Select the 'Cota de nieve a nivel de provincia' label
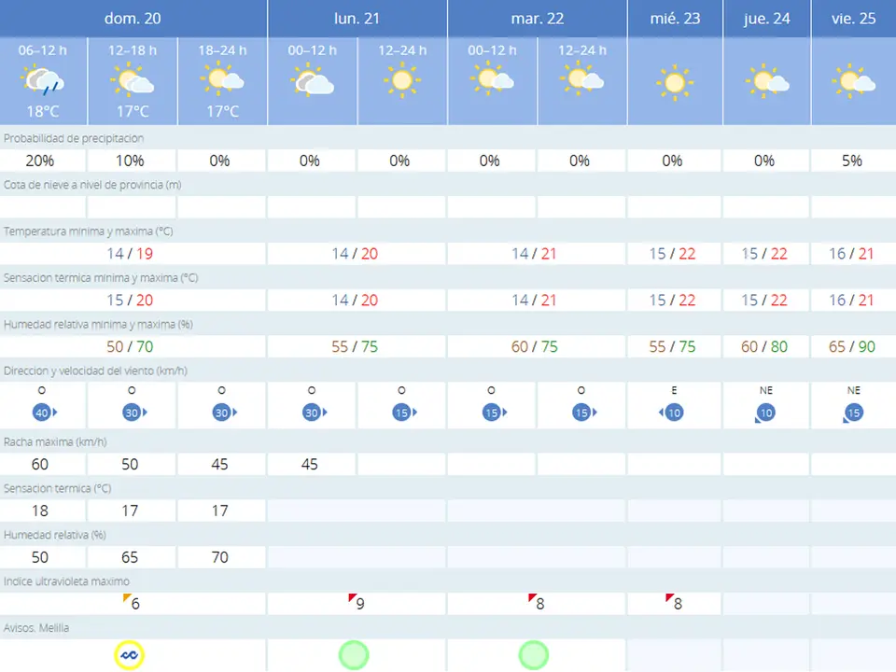This screenshot has width=896, height=672. coord(92,185)
